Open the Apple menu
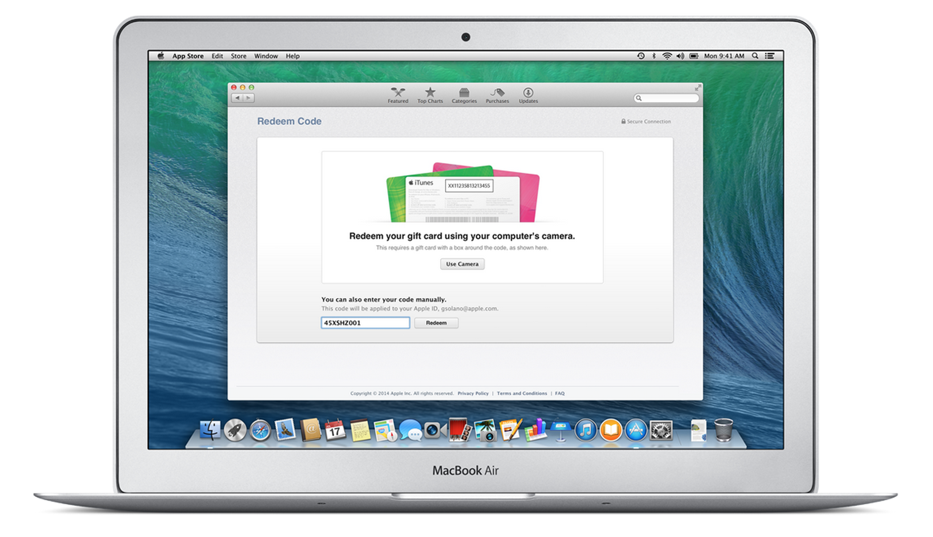This screenshot has width=933, height=537. tap(160, 56)
